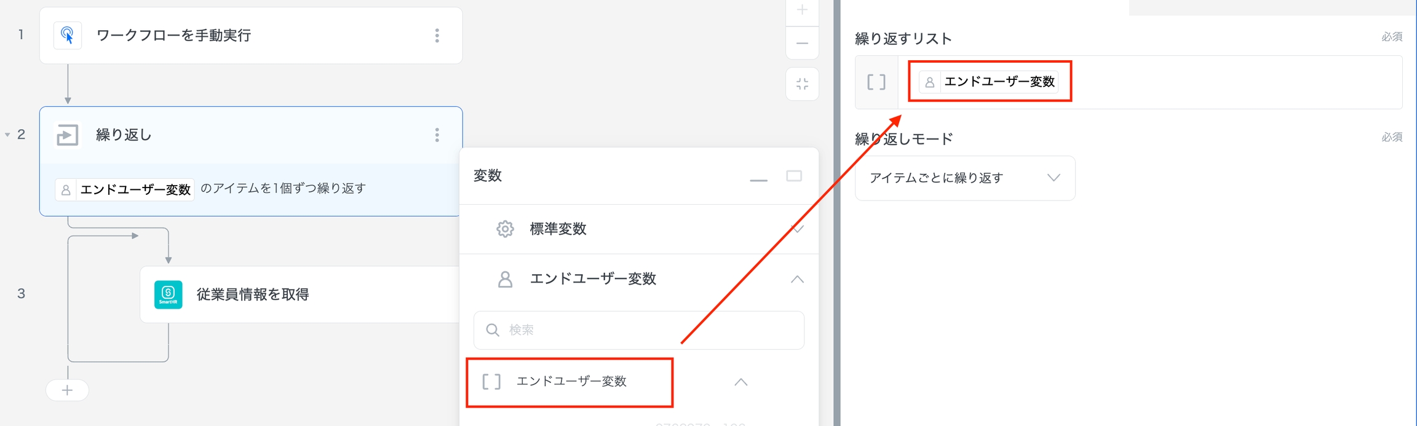Click the 繰り返し loop step icon
The height and width of the screenshot is (426, 1417).
point(68,135)
